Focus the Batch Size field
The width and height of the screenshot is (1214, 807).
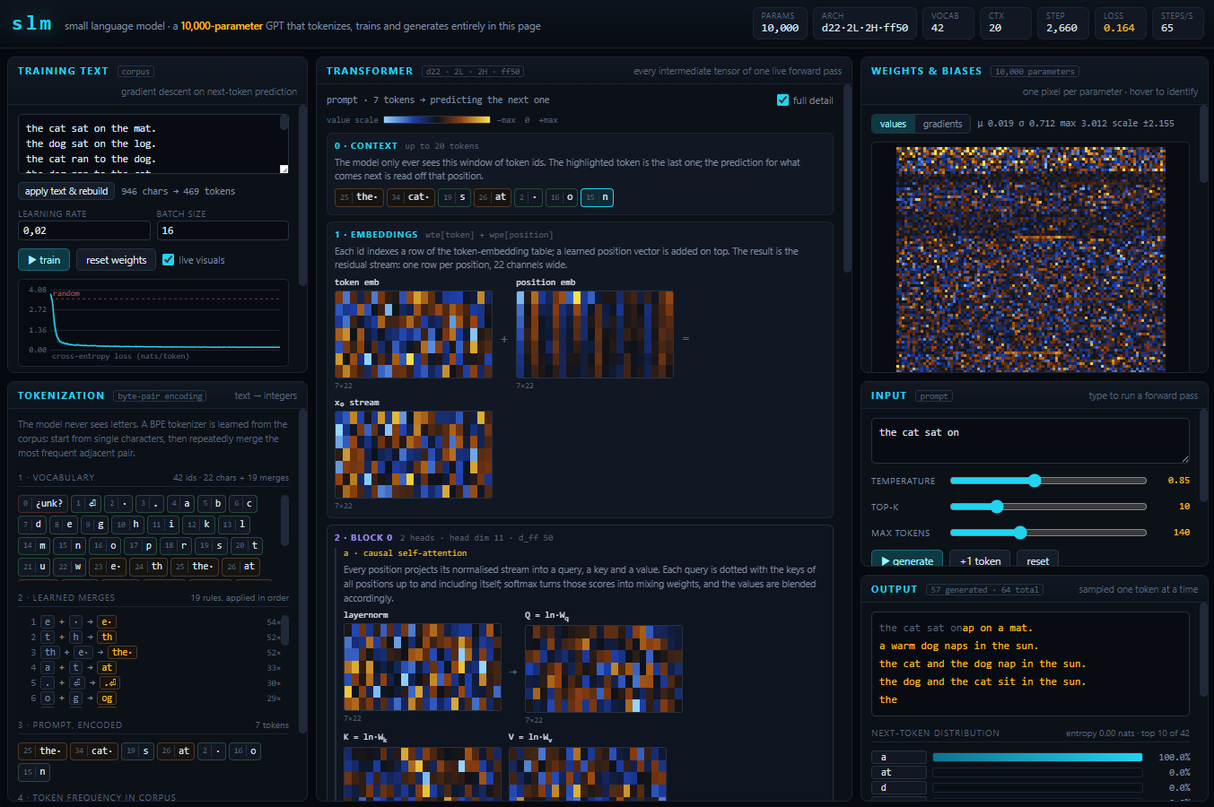pos(223,230)
